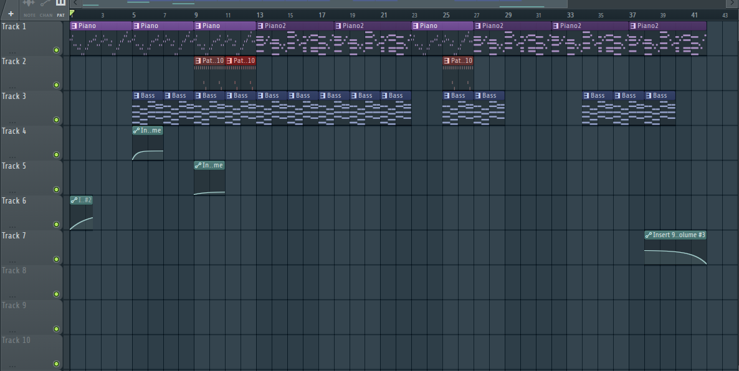The width and height of the screenshot is (739, 371).
Task: Mute Track 1 with its green LED
Action: pyautogui.click(x=57, y=50)
